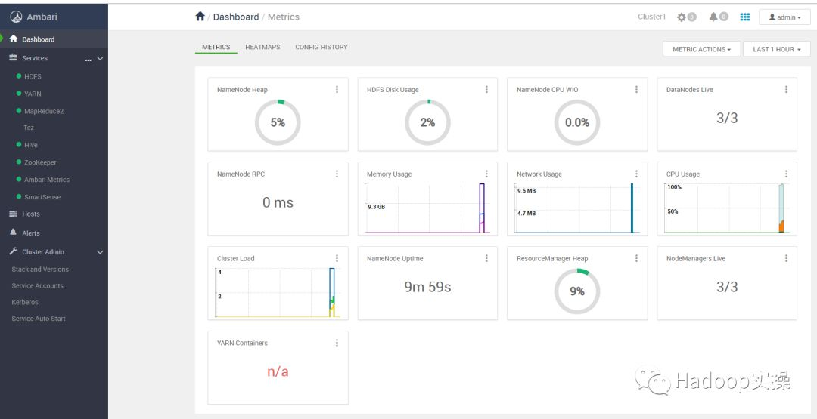Collapse the Services section chevron
Image resolution: width=817 pixels, height=419 pixels.
[x=100, y=59]
